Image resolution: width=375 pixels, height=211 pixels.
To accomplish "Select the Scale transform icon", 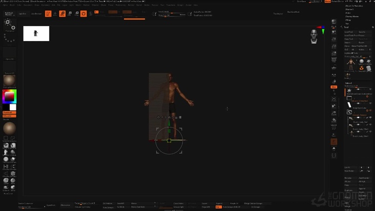I will pyautogui.click(x=70, y=14).
